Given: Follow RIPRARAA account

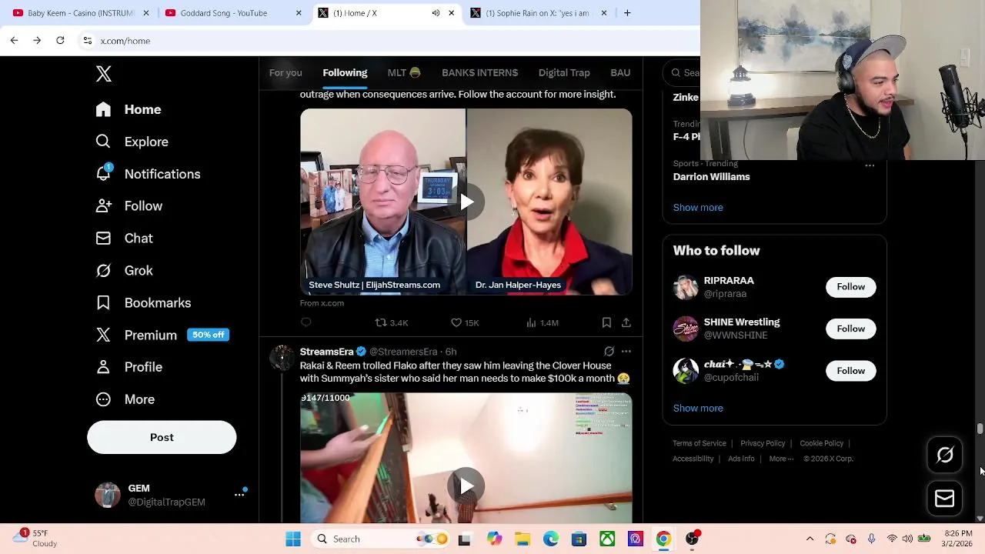Looking at the screenshot, I should click(850, 287).
